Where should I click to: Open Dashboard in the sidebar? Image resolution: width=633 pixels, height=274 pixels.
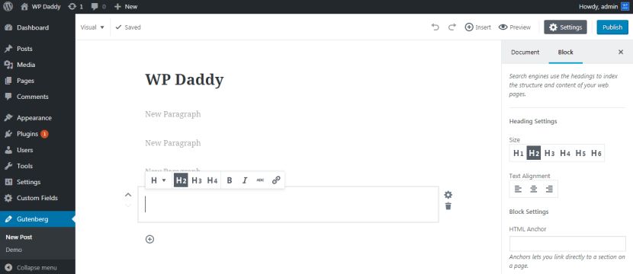coord(37,27)
